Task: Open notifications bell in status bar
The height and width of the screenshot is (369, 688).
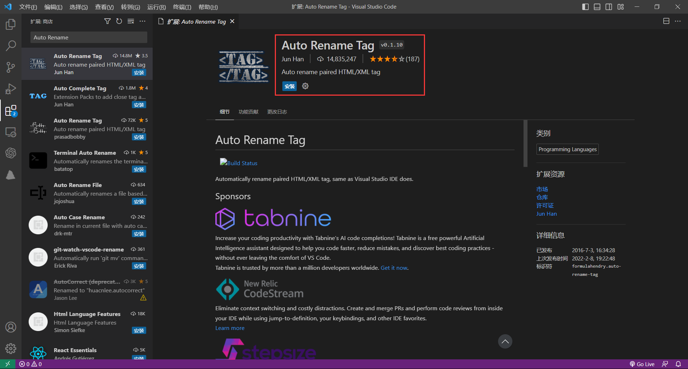Action: (678, 364)
